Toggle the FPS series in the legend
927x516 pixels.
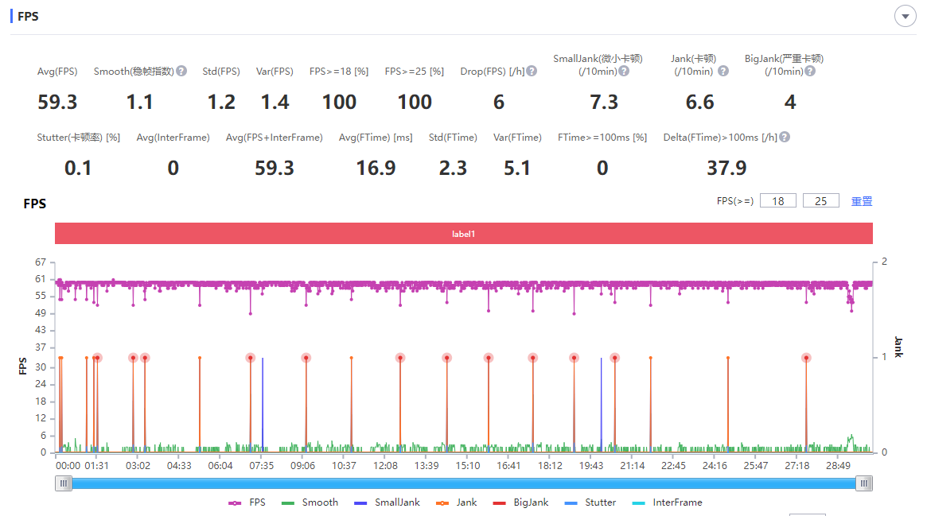tap(247, 502)
